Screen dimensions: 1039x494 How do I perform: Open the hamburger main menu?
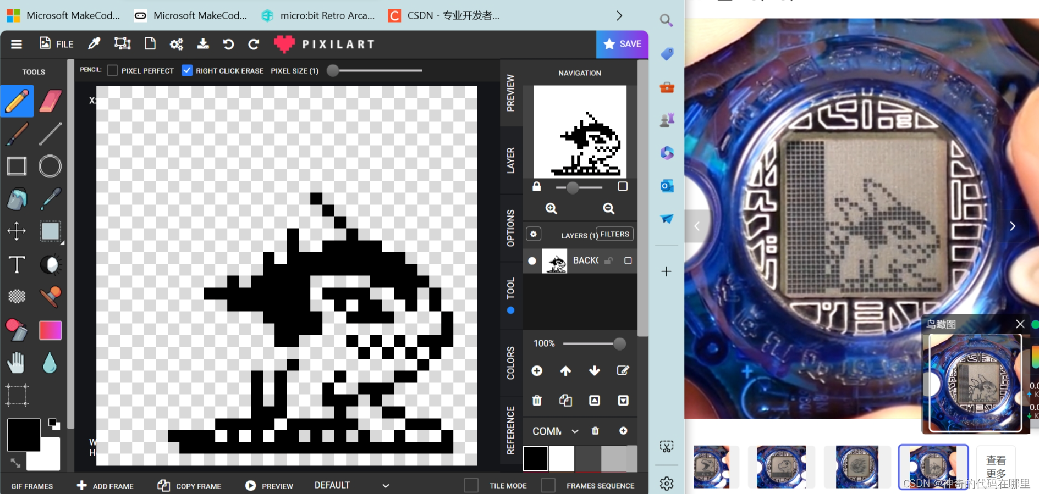pos(17,44)
